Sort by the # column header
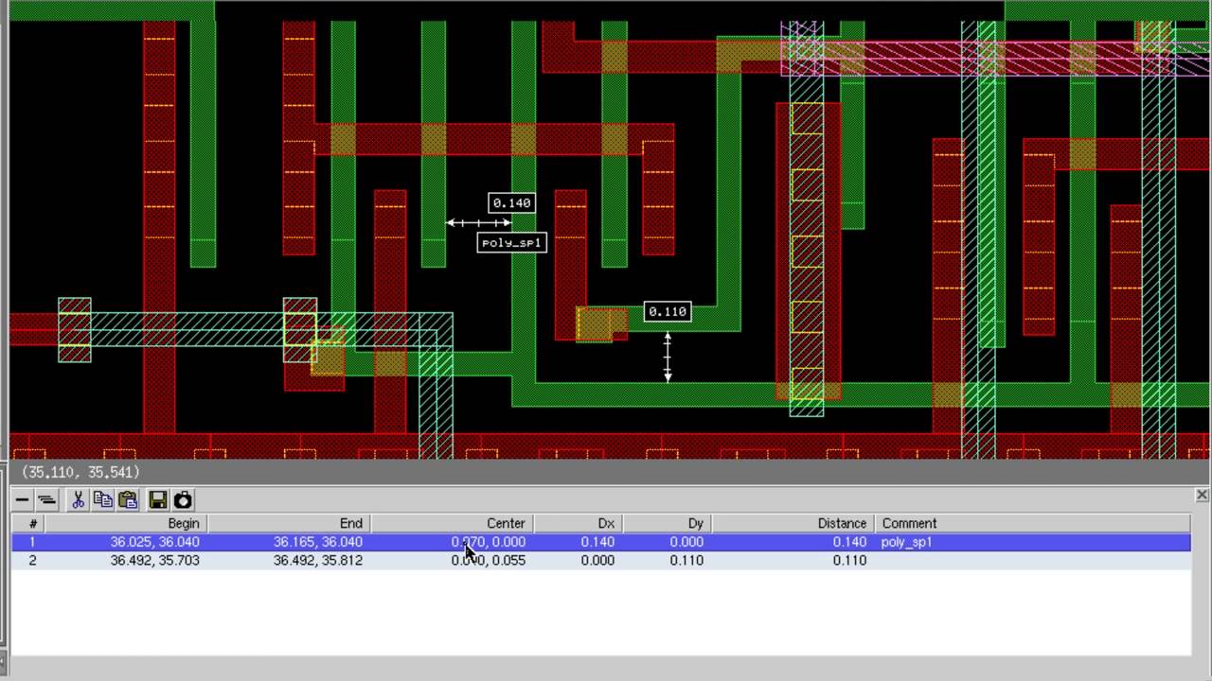This screenshot has width=1212, height=681. point(28,523)
